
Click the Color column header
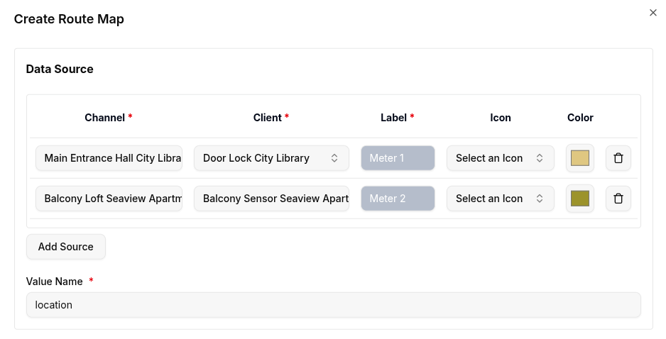580,118
